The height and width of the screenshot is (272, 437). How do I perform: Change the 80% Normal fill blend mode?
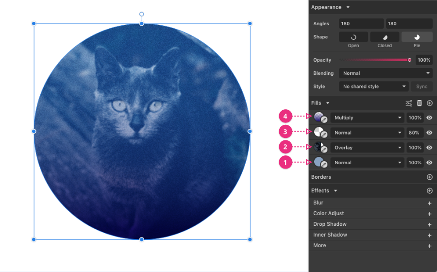(368, 133)
